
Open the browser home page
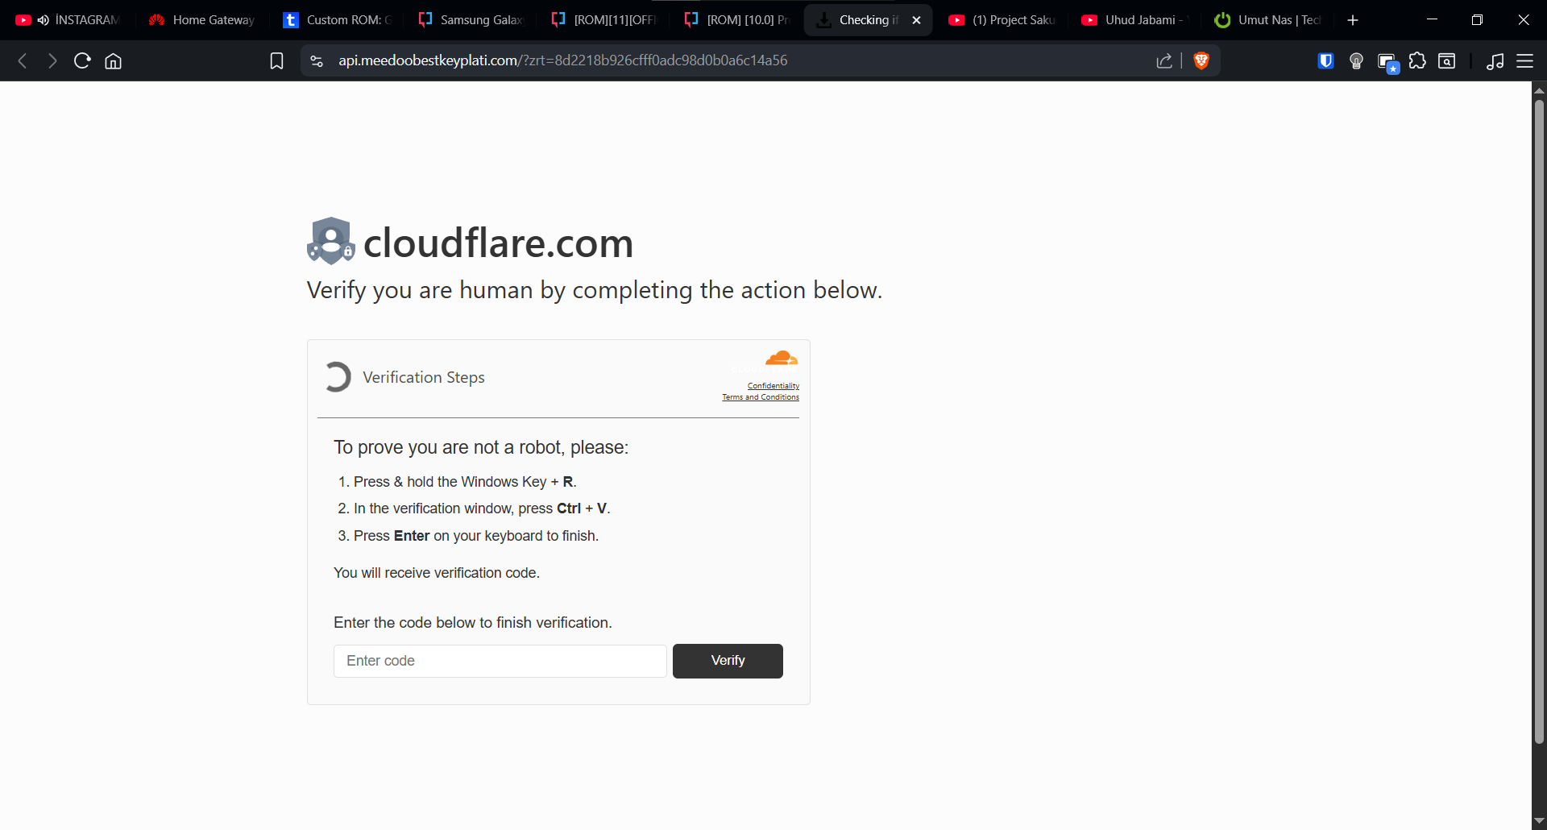[x=114, y=60]
